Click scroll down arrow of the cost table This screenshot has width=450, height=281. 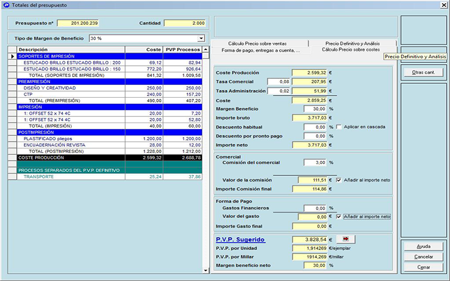tap(205, 270)
